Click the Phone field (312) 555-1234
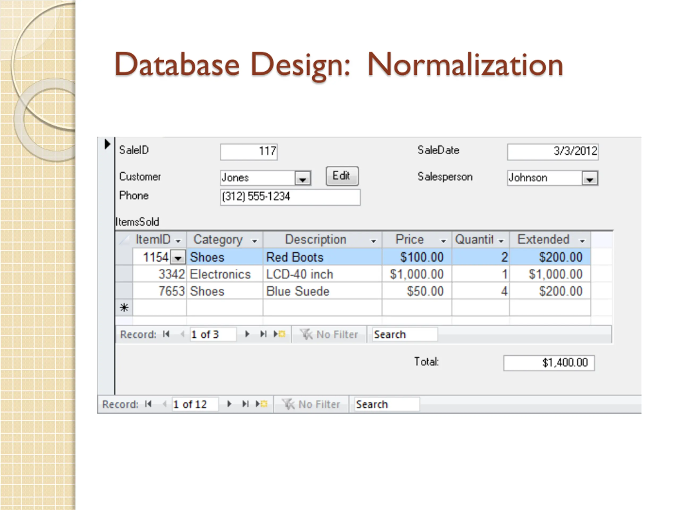The image size is (680, 510). pos(290,197)
